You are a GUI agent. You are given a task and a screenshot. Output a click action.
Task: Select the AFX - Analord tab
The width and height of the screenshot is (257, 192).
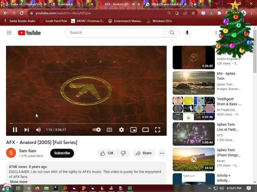point(117,4)
